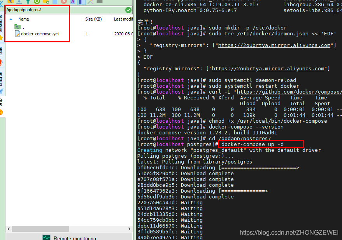The width and height of the screenshot is (342, 240).
Task: Refresh the remote directory listing
Action: [37, 3]
